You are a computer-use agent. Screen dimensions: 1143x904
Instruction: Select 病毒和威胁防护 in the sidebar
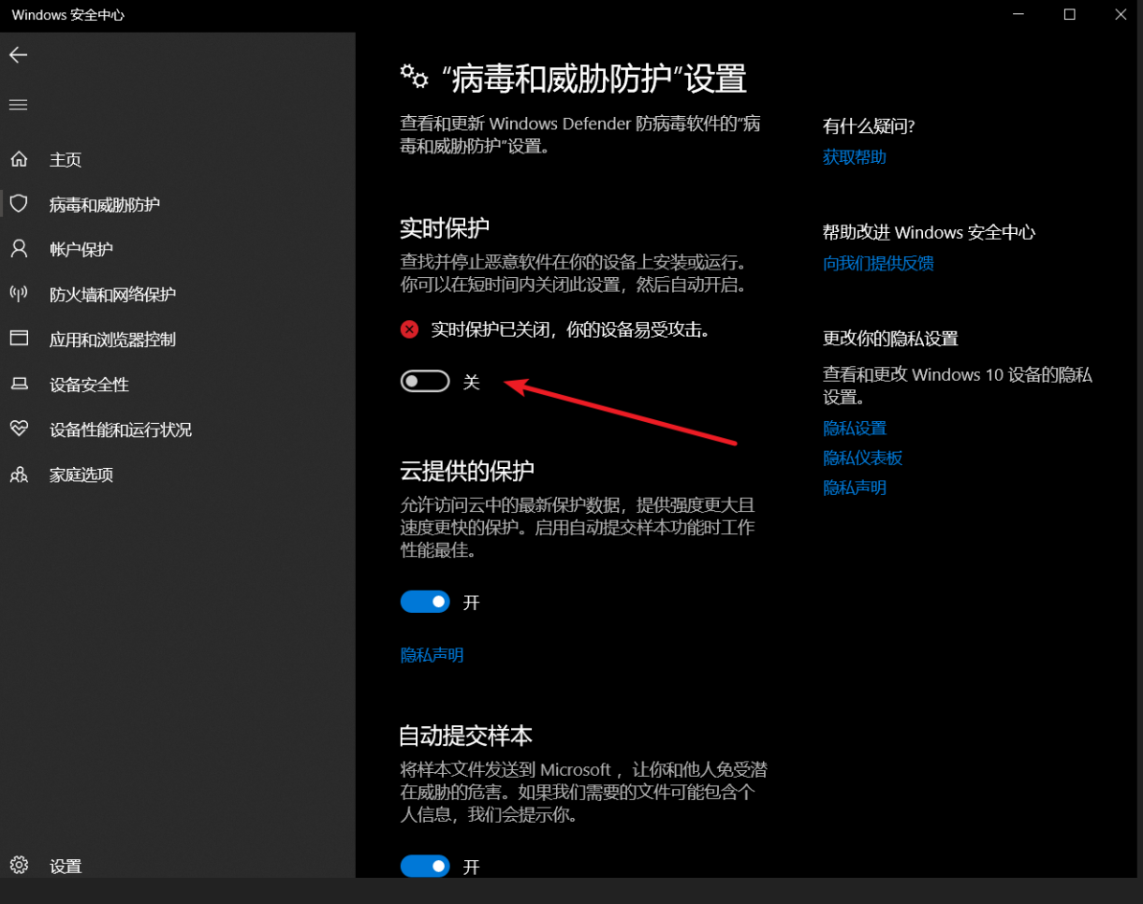103,204
